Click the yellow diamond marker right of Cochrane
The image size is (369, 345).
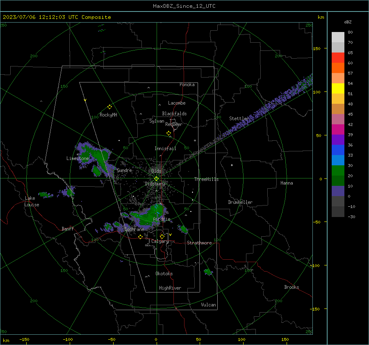(x=141, y=237)
